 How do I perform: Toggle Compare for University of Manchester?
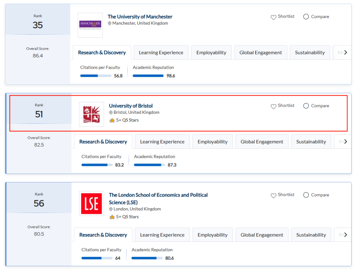[x=306, y=17]
